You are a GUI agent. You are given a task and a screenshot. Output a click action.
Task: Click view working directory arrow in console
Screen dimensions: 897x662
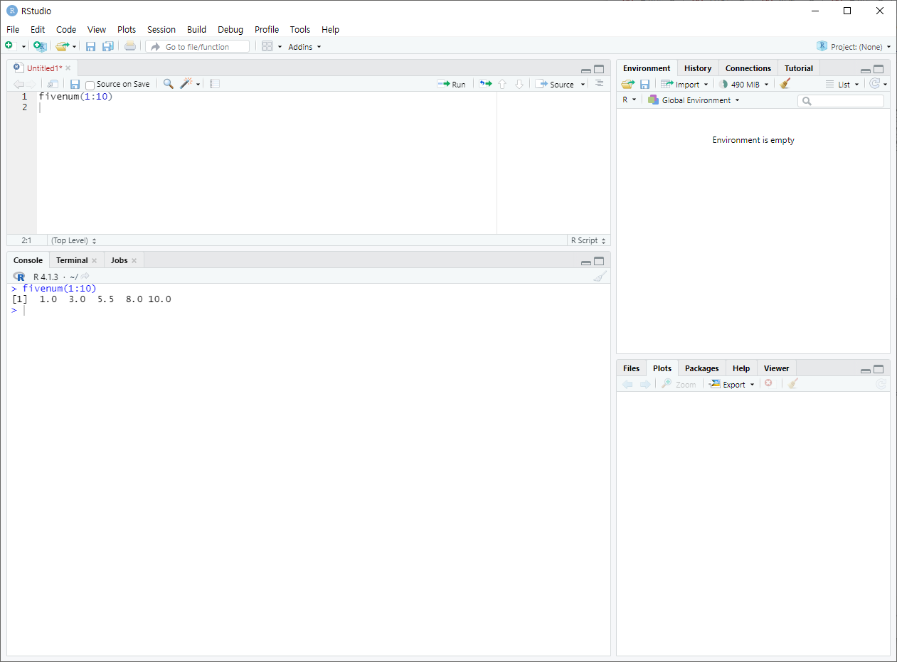pos(85,276)
